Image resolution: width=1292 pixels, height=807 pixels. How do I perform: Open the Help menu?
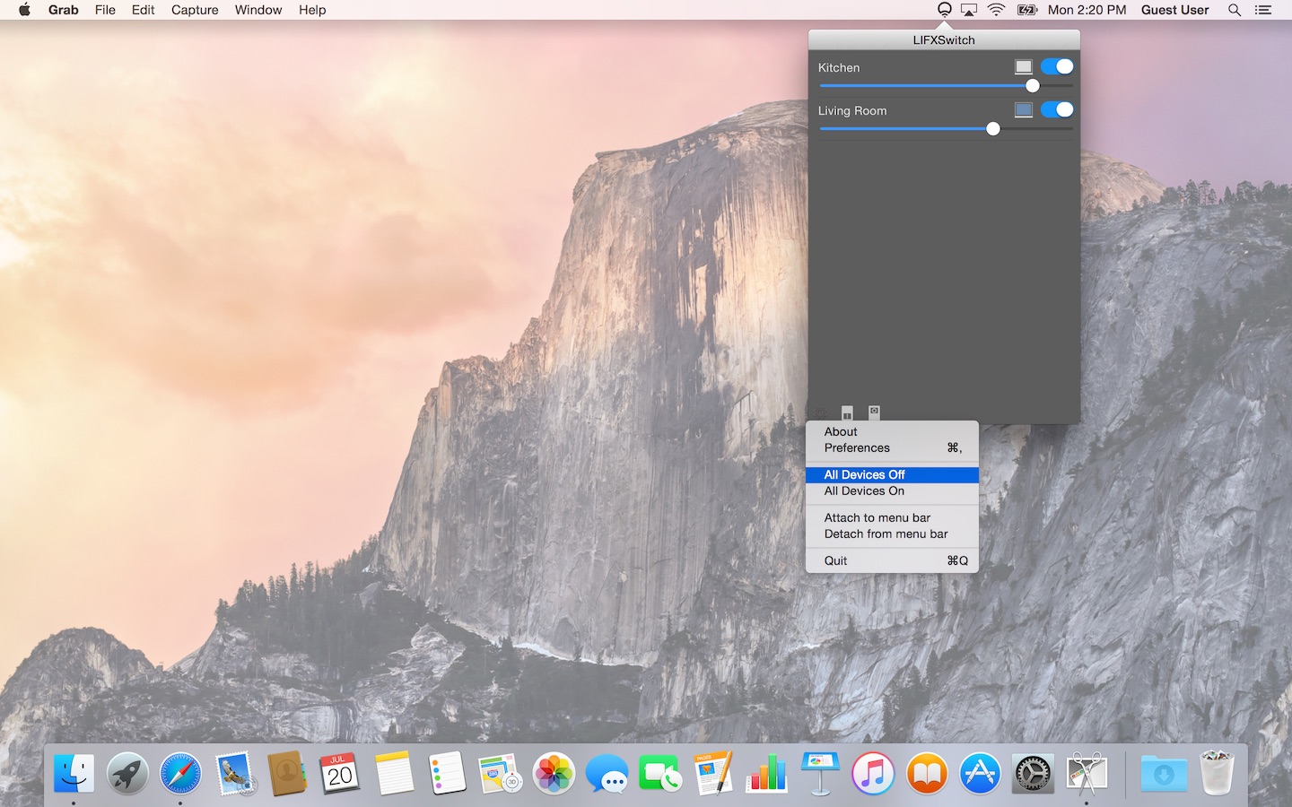tap(312, 10)
